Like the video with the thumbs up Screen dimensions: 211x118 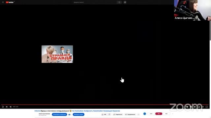(x=104, y=114)
